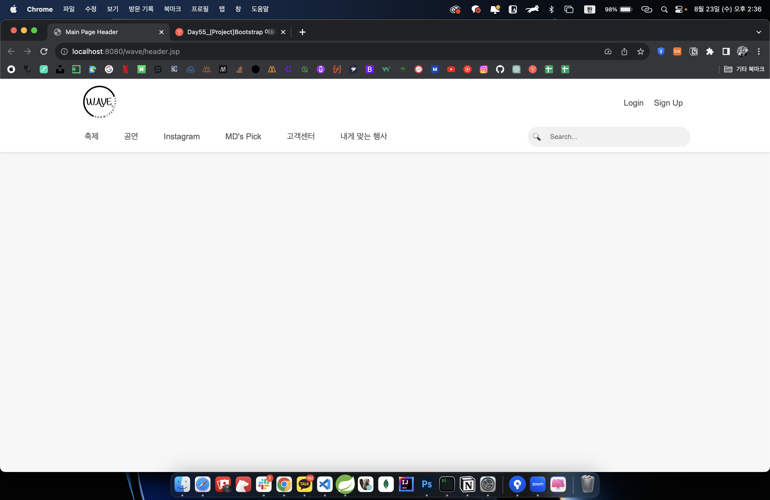Screen dimensions: 770x500
Task: Click the WAVE circular logo
Action: 100,102
